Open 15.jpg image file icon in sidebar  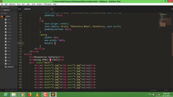pyautogui.click(x=6, y=39)
